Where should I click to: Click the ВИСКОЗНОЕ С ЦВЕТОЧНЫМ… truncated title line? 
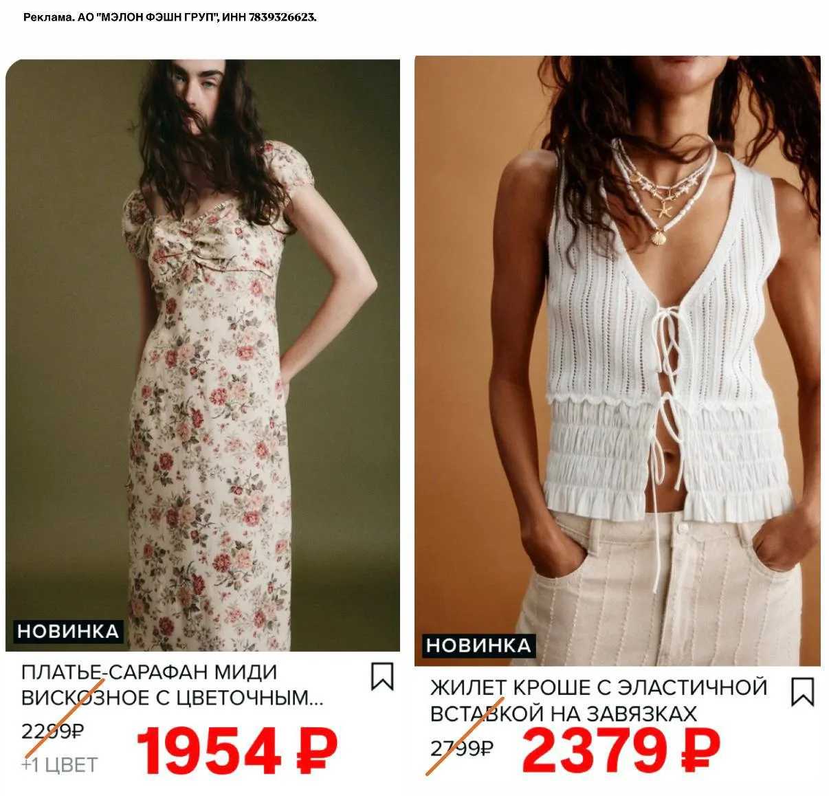pyautogui.click(x=172, y=698)
